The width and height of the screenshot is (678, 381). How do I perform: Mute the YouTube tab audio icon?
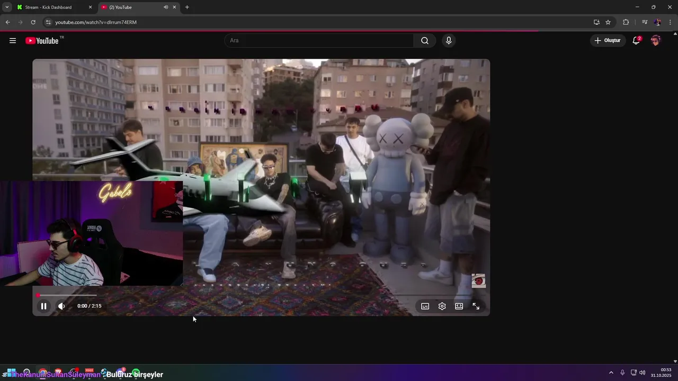165,7
